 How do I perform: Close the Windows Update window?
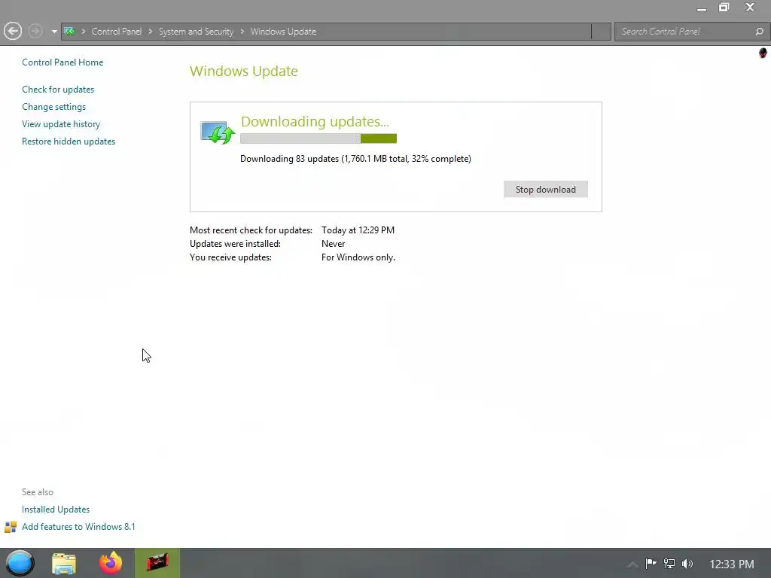(x=750, y=8)
